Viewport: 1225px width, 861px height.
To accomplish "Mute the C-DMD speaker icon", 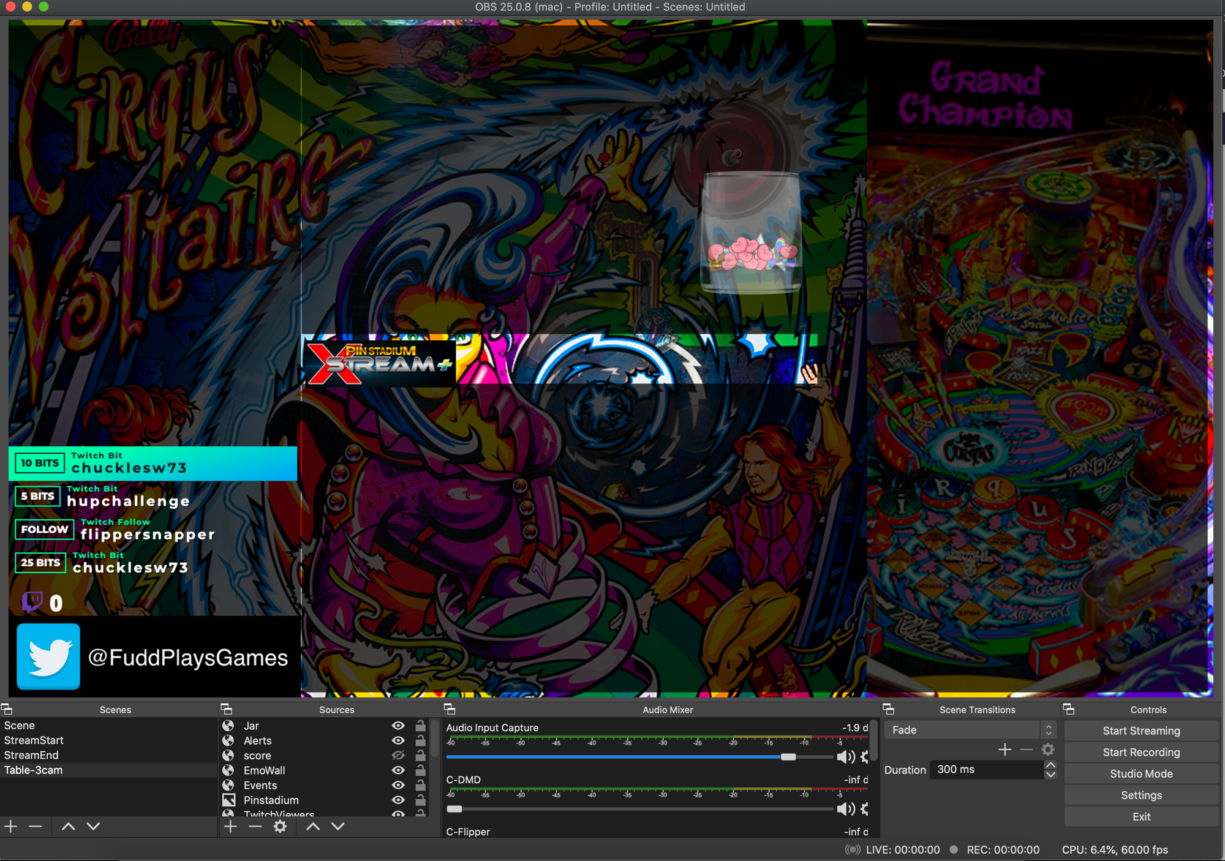I will tap(846, 809).
